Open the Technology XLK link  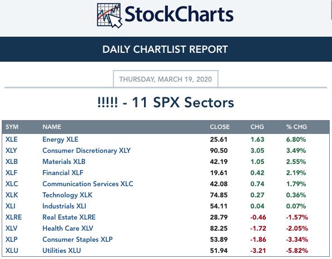[67, 195]
